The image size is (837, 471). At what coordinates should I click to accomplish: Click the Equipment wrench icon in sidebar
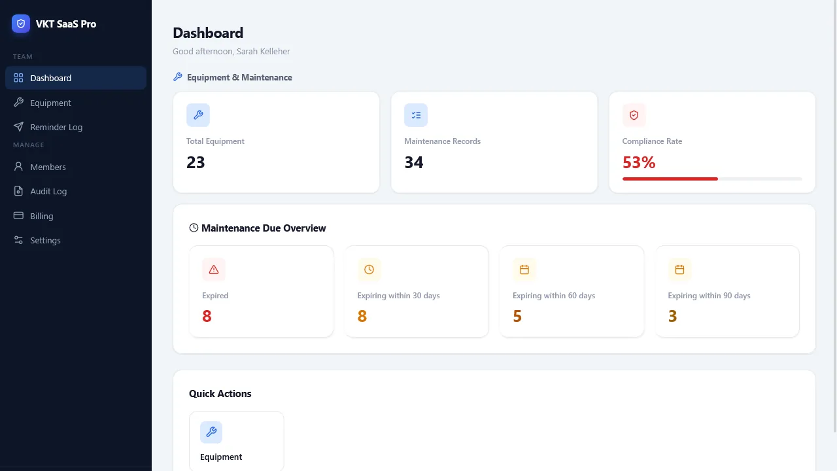click(x=18, y=103)
